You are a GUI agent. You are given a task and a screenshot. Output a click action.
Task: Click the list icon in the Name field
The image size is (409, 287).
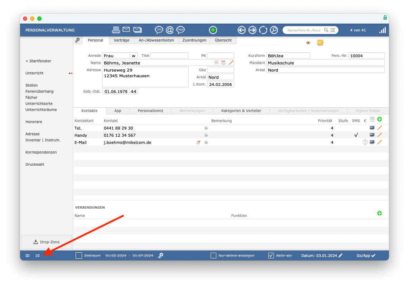(217, 63)
